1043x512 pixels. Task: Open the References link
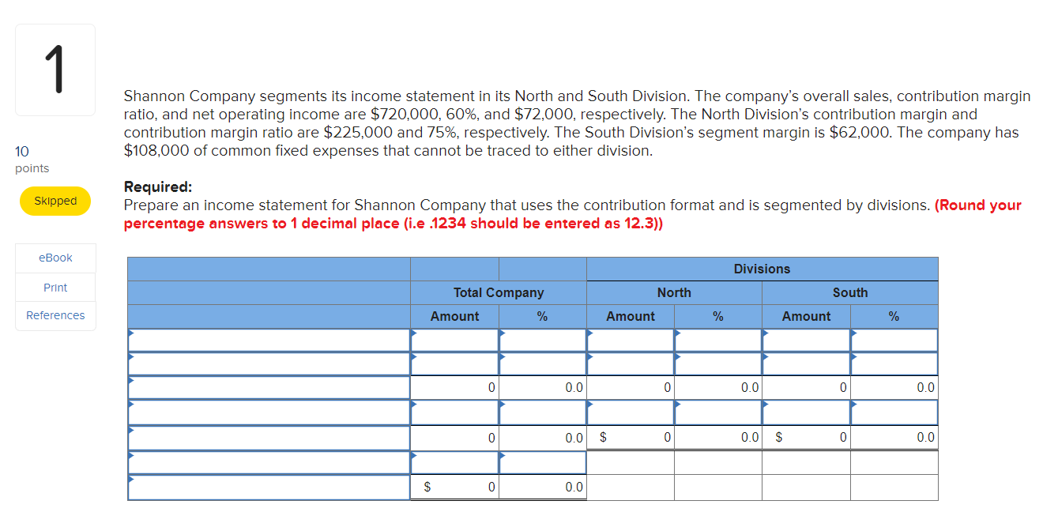coord(55,315)
